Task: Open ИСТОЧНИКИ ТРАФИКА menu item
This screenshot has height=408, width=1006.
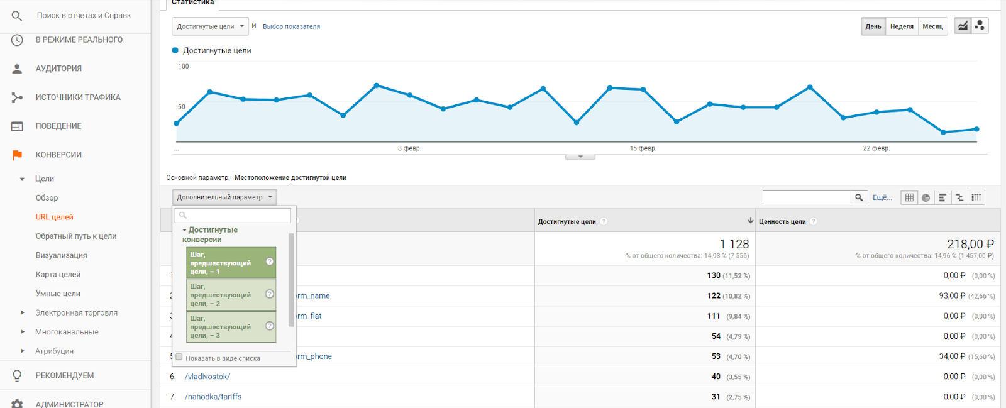Action: pos(78,97)
